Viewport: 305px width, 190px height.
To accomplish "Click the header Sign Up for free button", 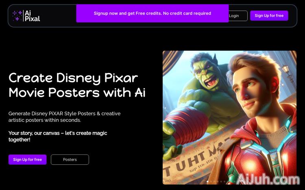I will coord(269,15).
